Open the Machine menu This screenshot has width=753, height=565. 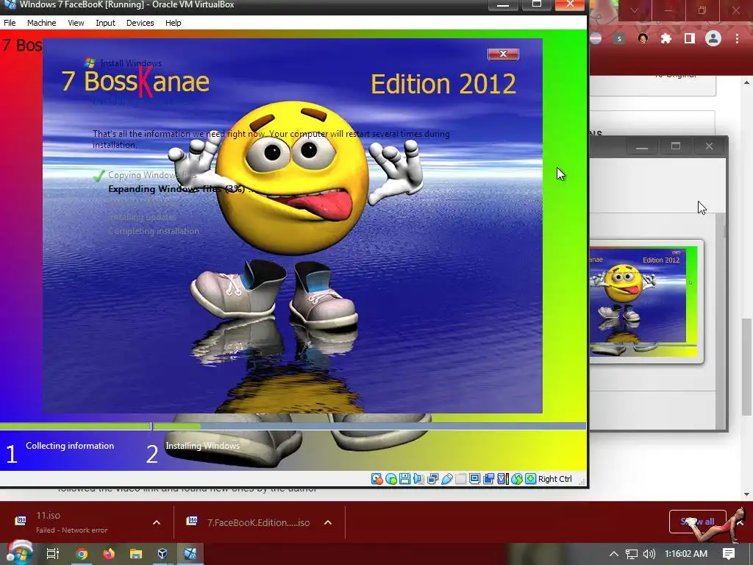(41, 23)
